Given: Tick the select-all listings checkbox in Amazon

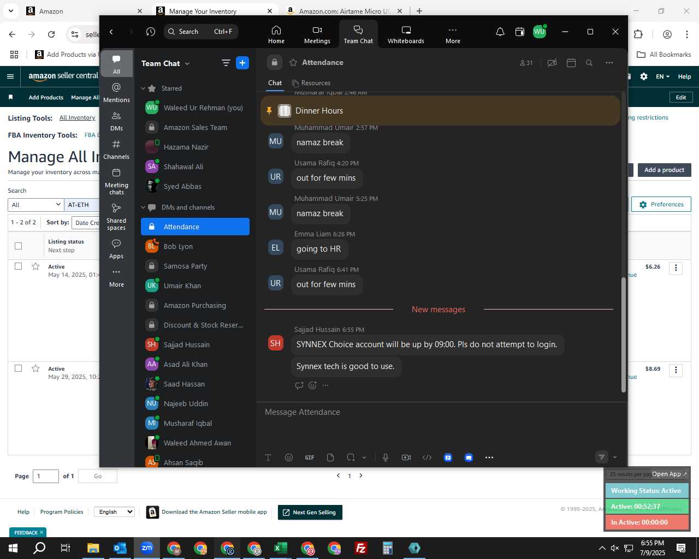Looking at the screenshot, I should click(x=18, y=246).
